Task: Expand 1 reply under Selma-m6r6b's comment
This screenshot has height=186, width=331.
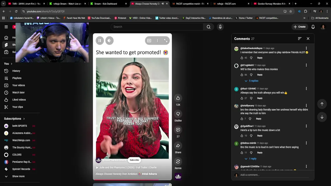Action: pyautogui.click(x=251, y=159)
